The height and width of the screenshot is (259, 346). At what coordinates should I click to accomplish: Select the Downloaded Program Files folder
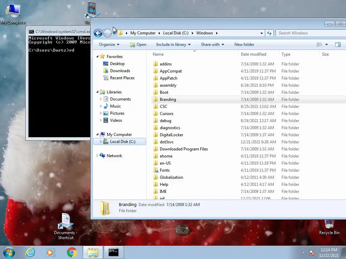[x=249, y=149]
